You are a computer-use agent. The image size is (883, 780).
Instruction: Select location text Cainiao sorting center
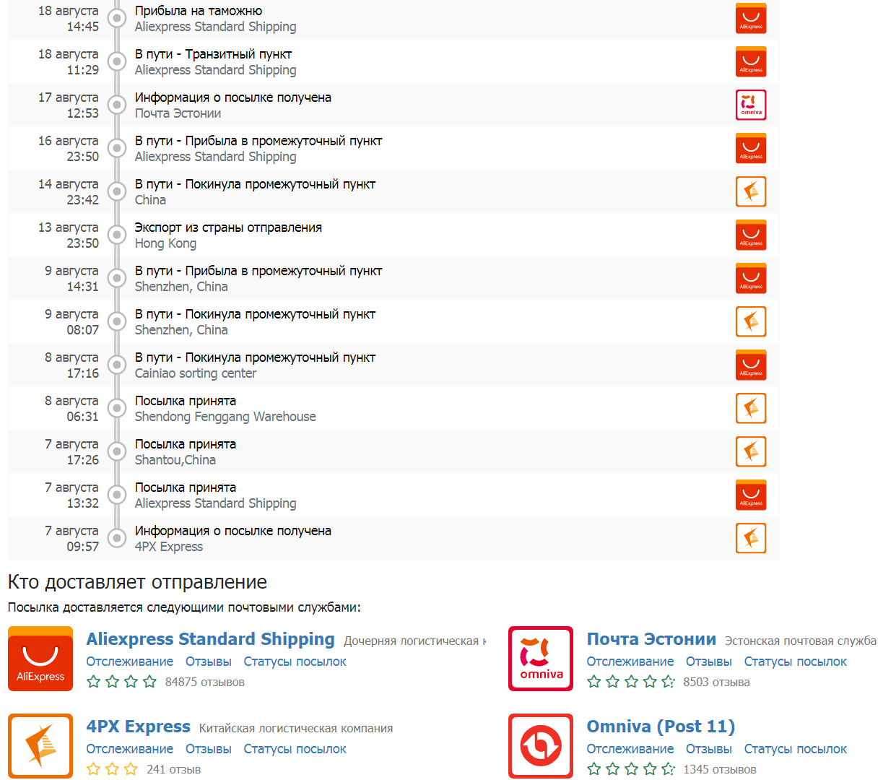point(196,373)
